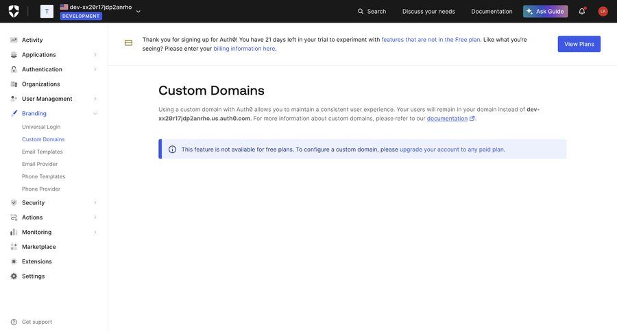Click the DEVELOPMENT environment badge
Image resolution: width=617 pixels, height=332 pixels.
[81, 16]
